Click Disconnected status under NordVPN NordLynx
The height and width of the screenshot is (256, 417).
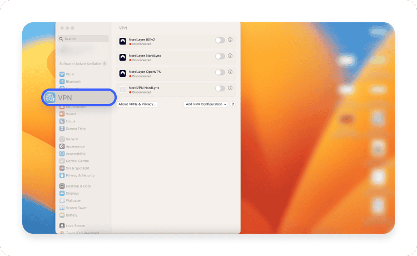(140, 92)
